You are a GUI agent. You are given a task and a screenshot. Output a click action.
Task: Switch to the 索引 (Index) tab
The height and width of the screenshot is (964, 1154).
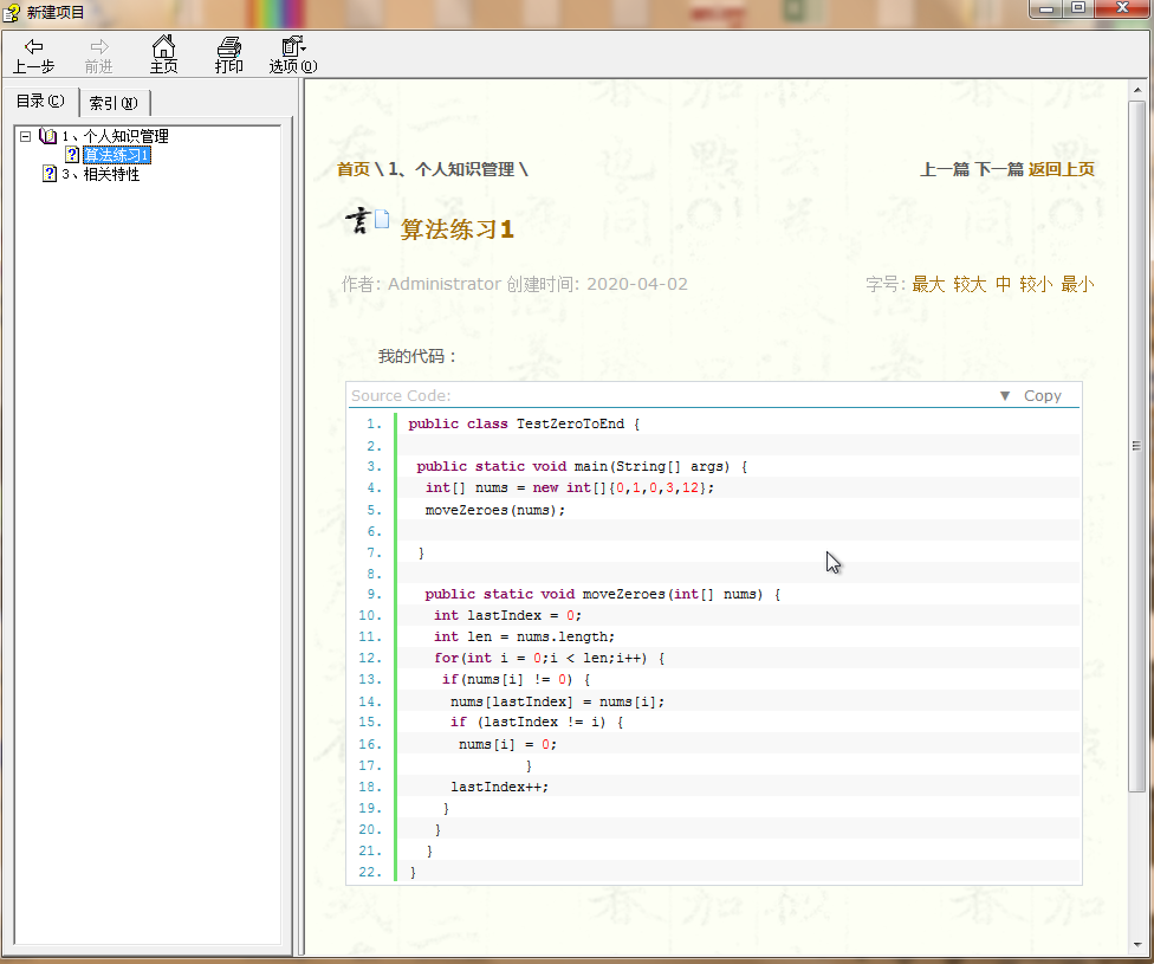point(114,103)
